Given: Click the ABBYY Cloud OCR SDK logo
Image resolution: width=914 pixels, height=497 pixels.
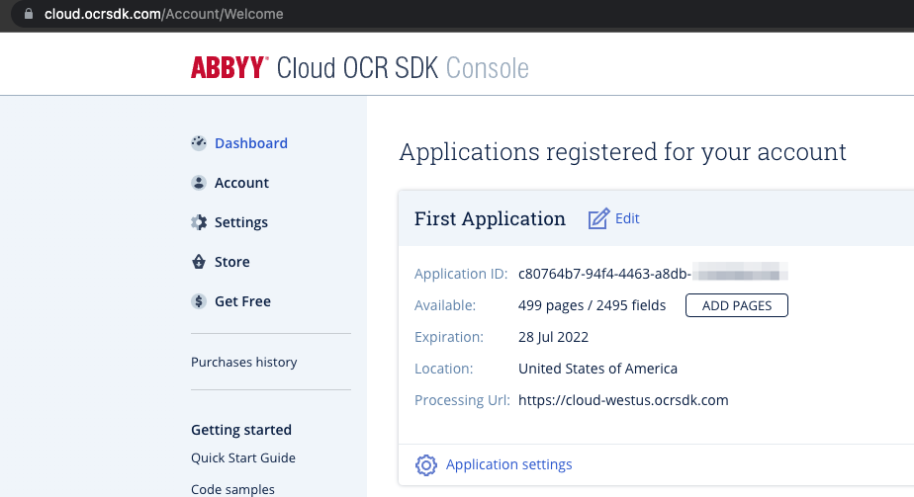Looking at the screenshot, I should click(360, 68).
